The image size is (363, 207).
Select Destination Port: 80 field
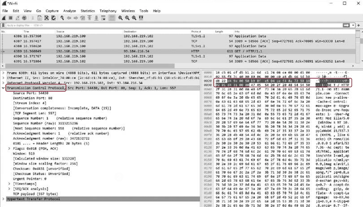pos(32,98)
